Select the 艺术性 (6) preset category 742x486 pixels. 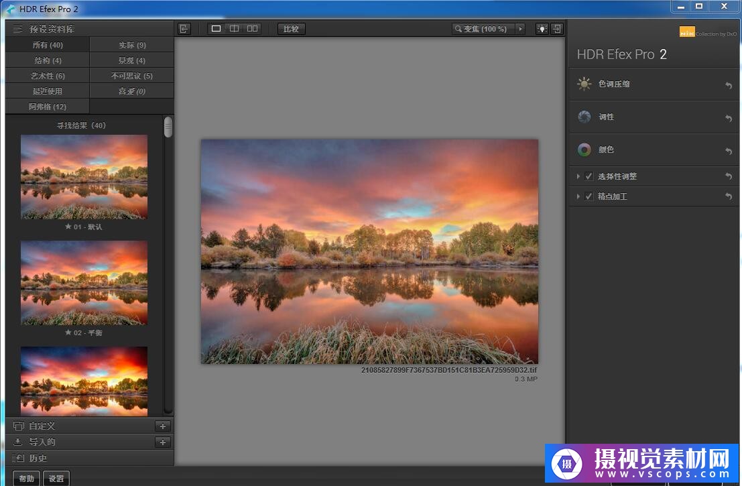(x=48, y=76)
